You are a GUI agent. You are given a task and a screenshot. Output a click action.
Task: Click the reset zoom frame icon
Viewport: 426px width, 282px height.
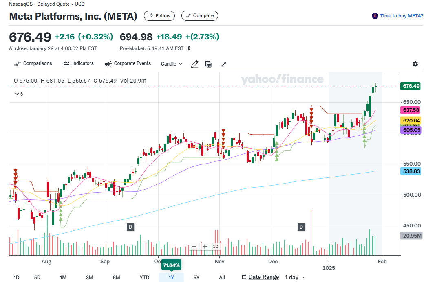215,247
